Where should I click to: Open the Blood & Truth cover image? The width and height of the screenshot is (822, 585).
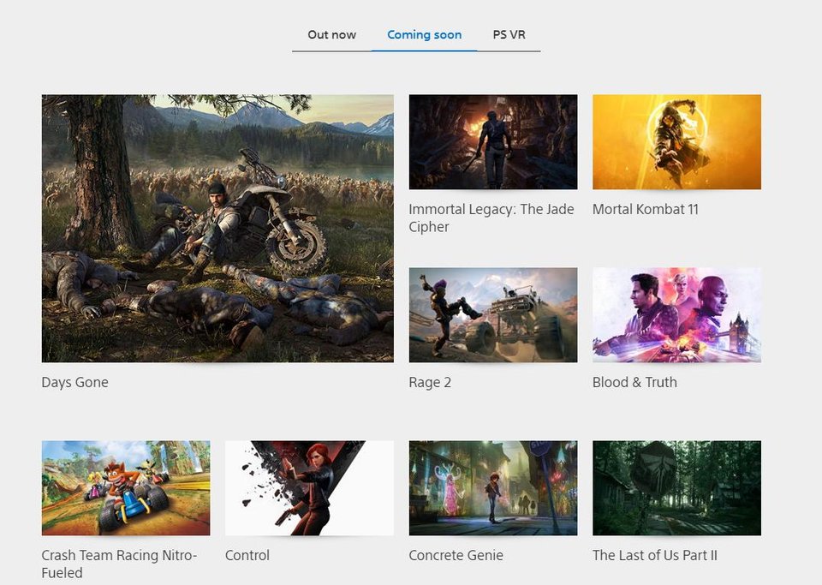pyautogui.click(x=676, y=314)
